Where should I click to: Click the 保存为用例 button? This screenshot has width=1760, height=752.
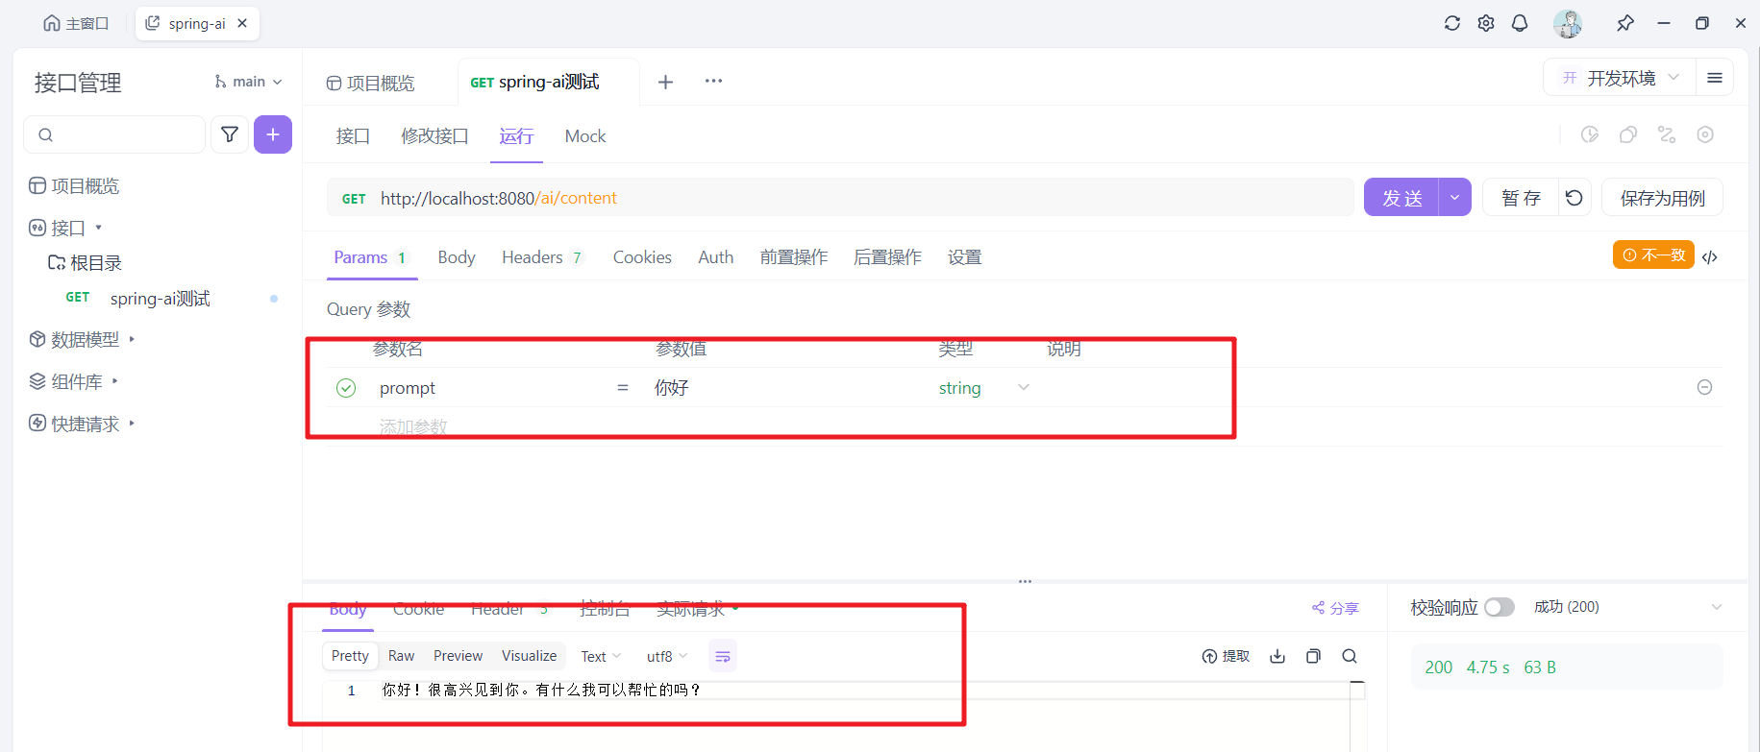point(1662,198)
